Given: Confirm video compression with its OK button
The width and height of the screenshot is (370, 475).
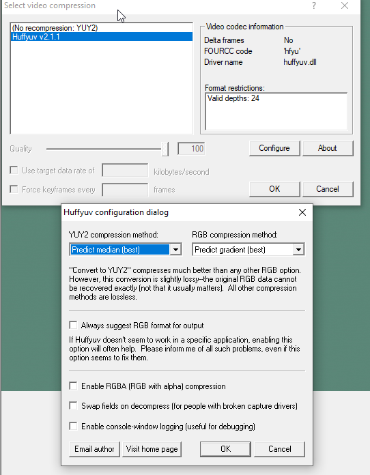Looking at the screenshot, I should 274,189.
